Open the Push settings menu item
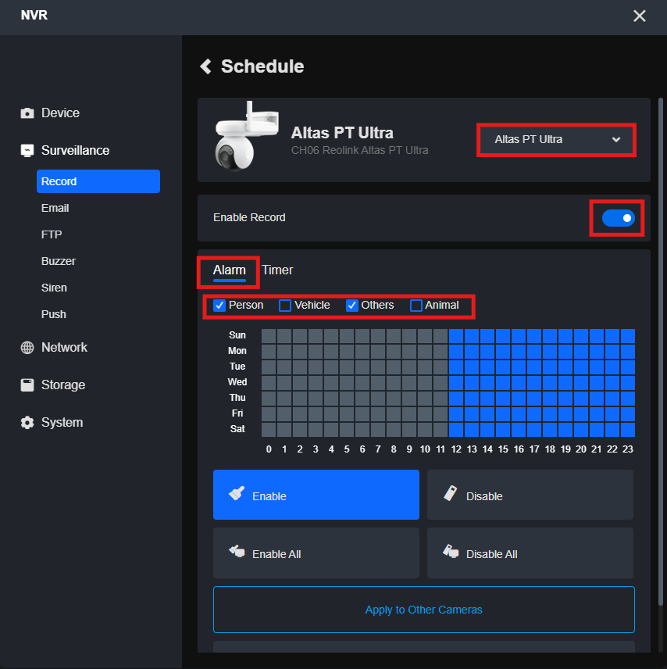 click(54, 314)
